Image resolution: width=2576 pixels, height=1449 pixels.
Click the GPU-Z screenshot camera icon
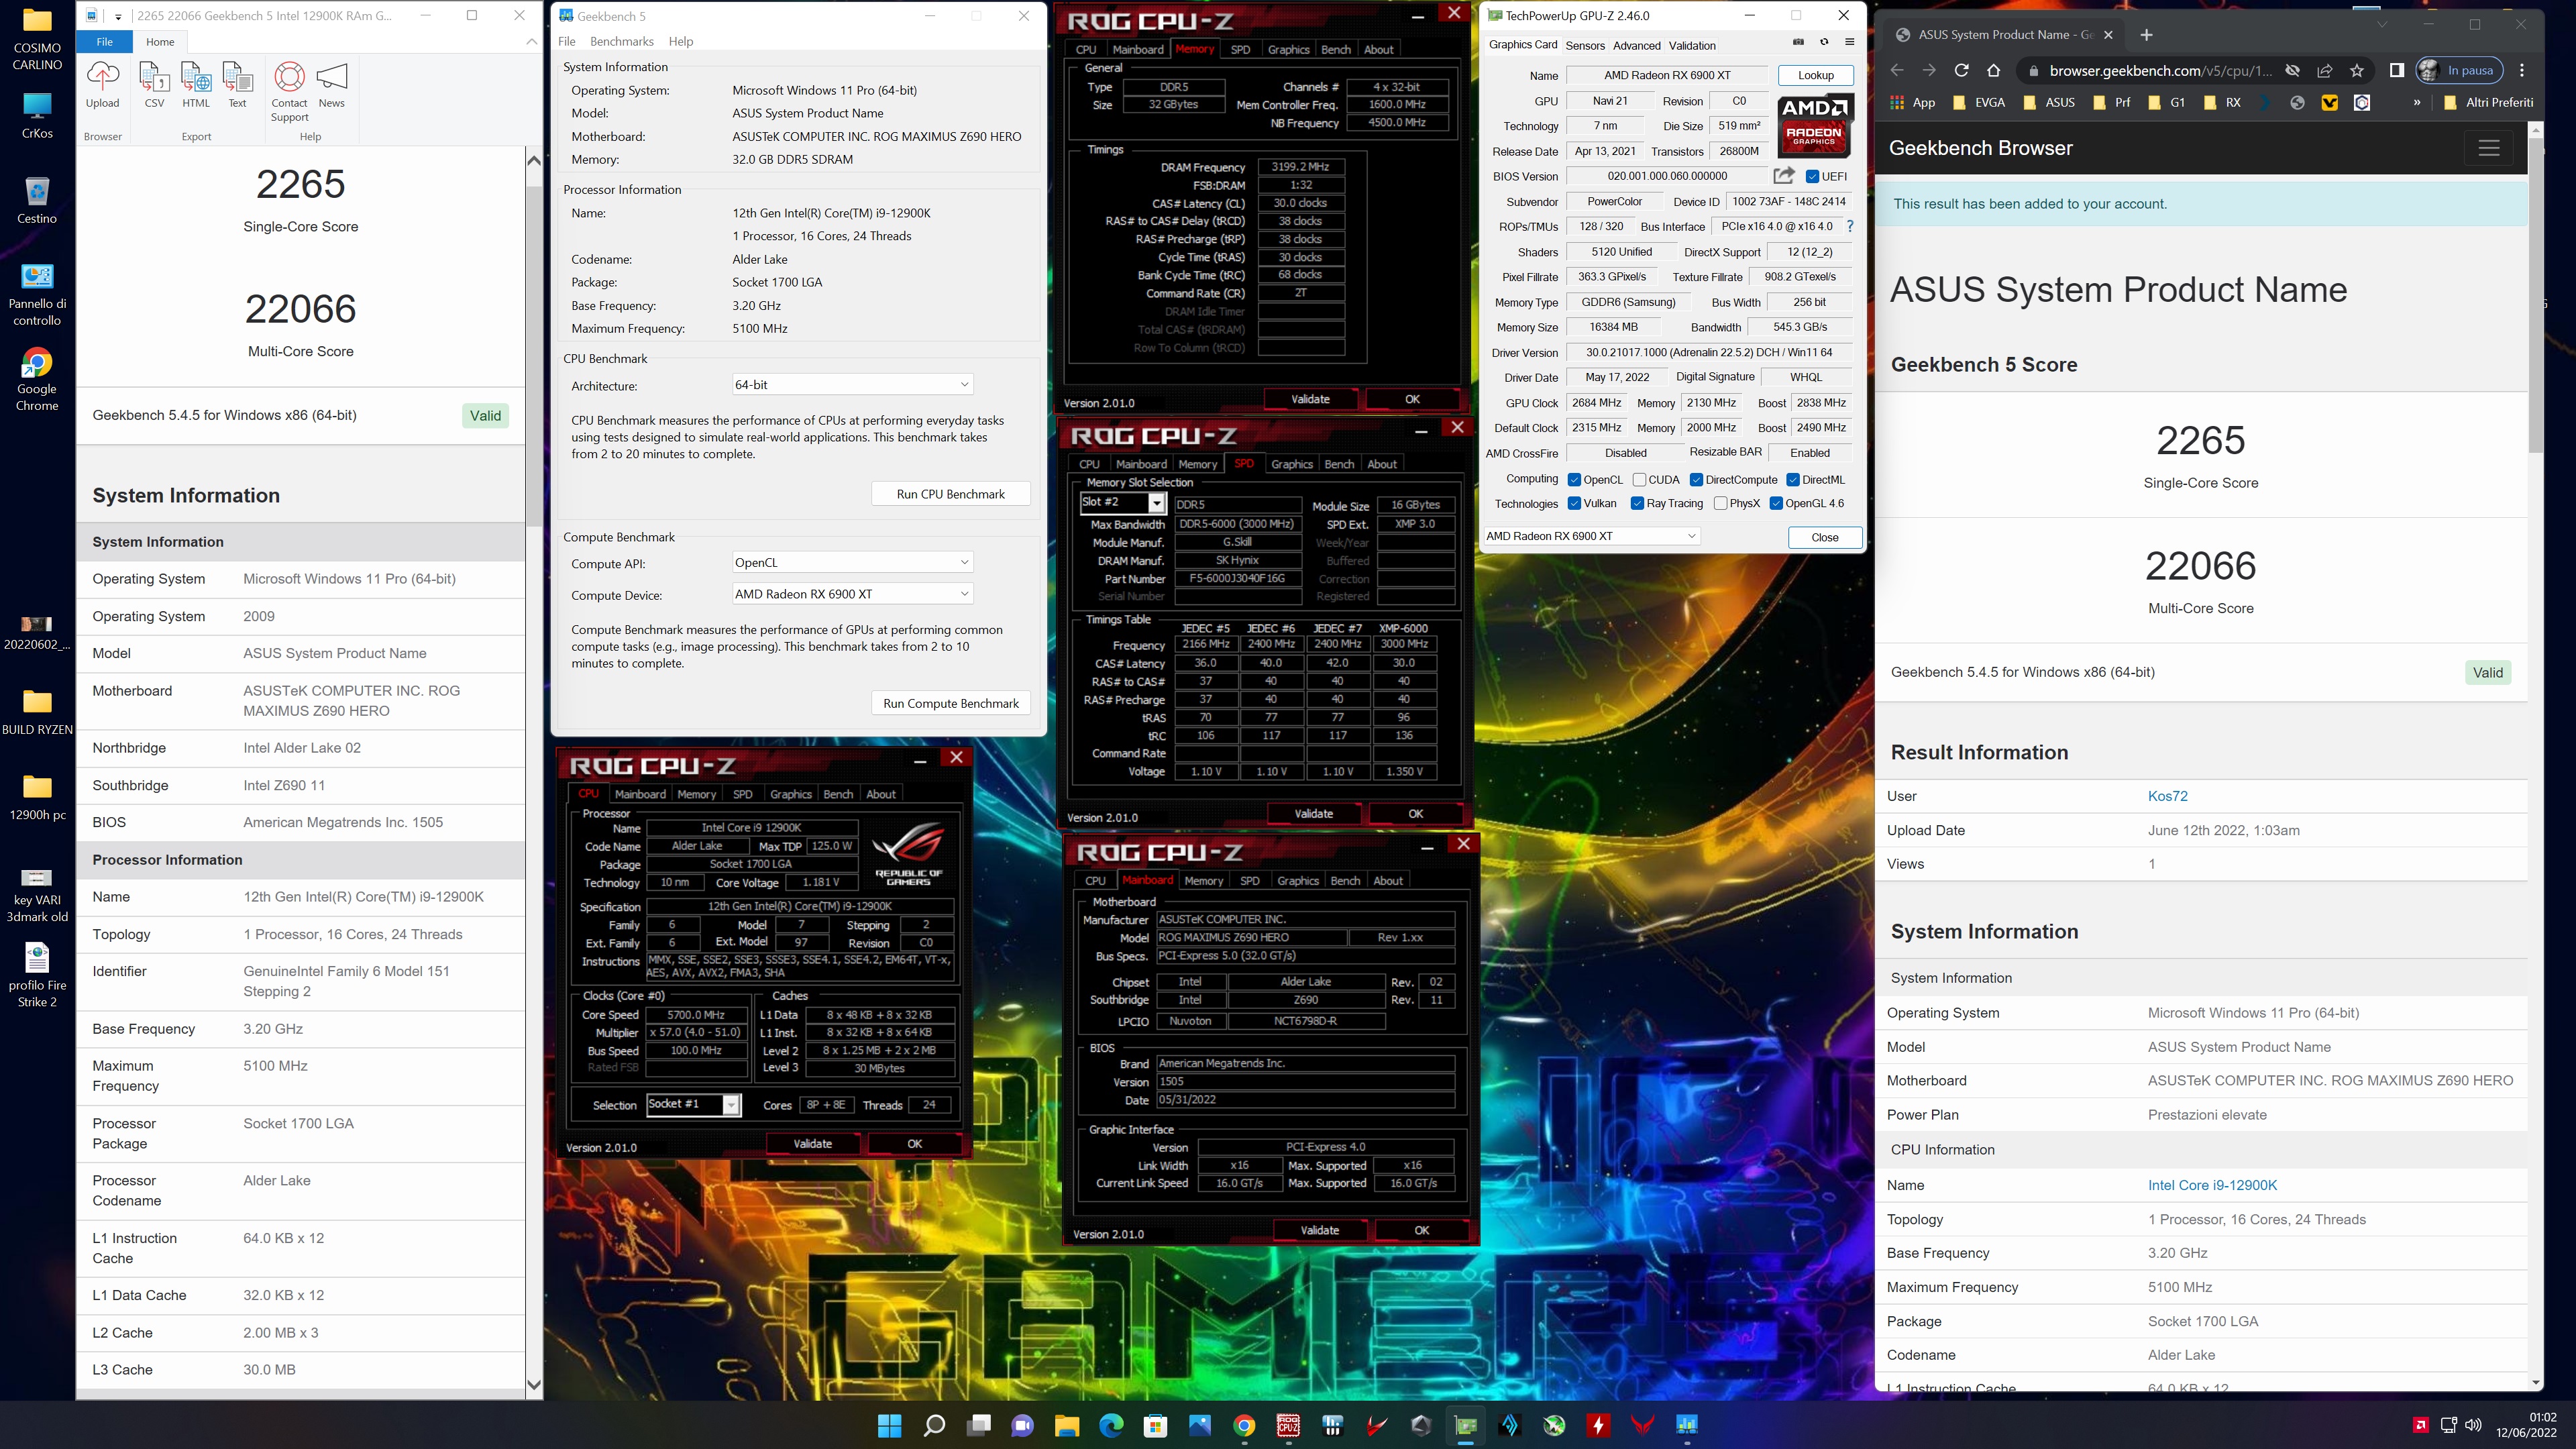(1798, 42)
